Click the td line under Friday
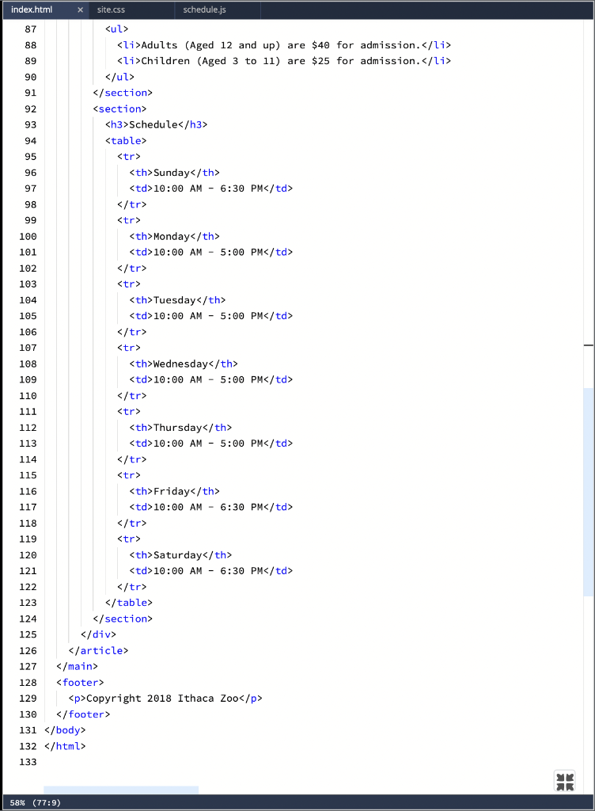595x811 pixels. tap(210, 507)
